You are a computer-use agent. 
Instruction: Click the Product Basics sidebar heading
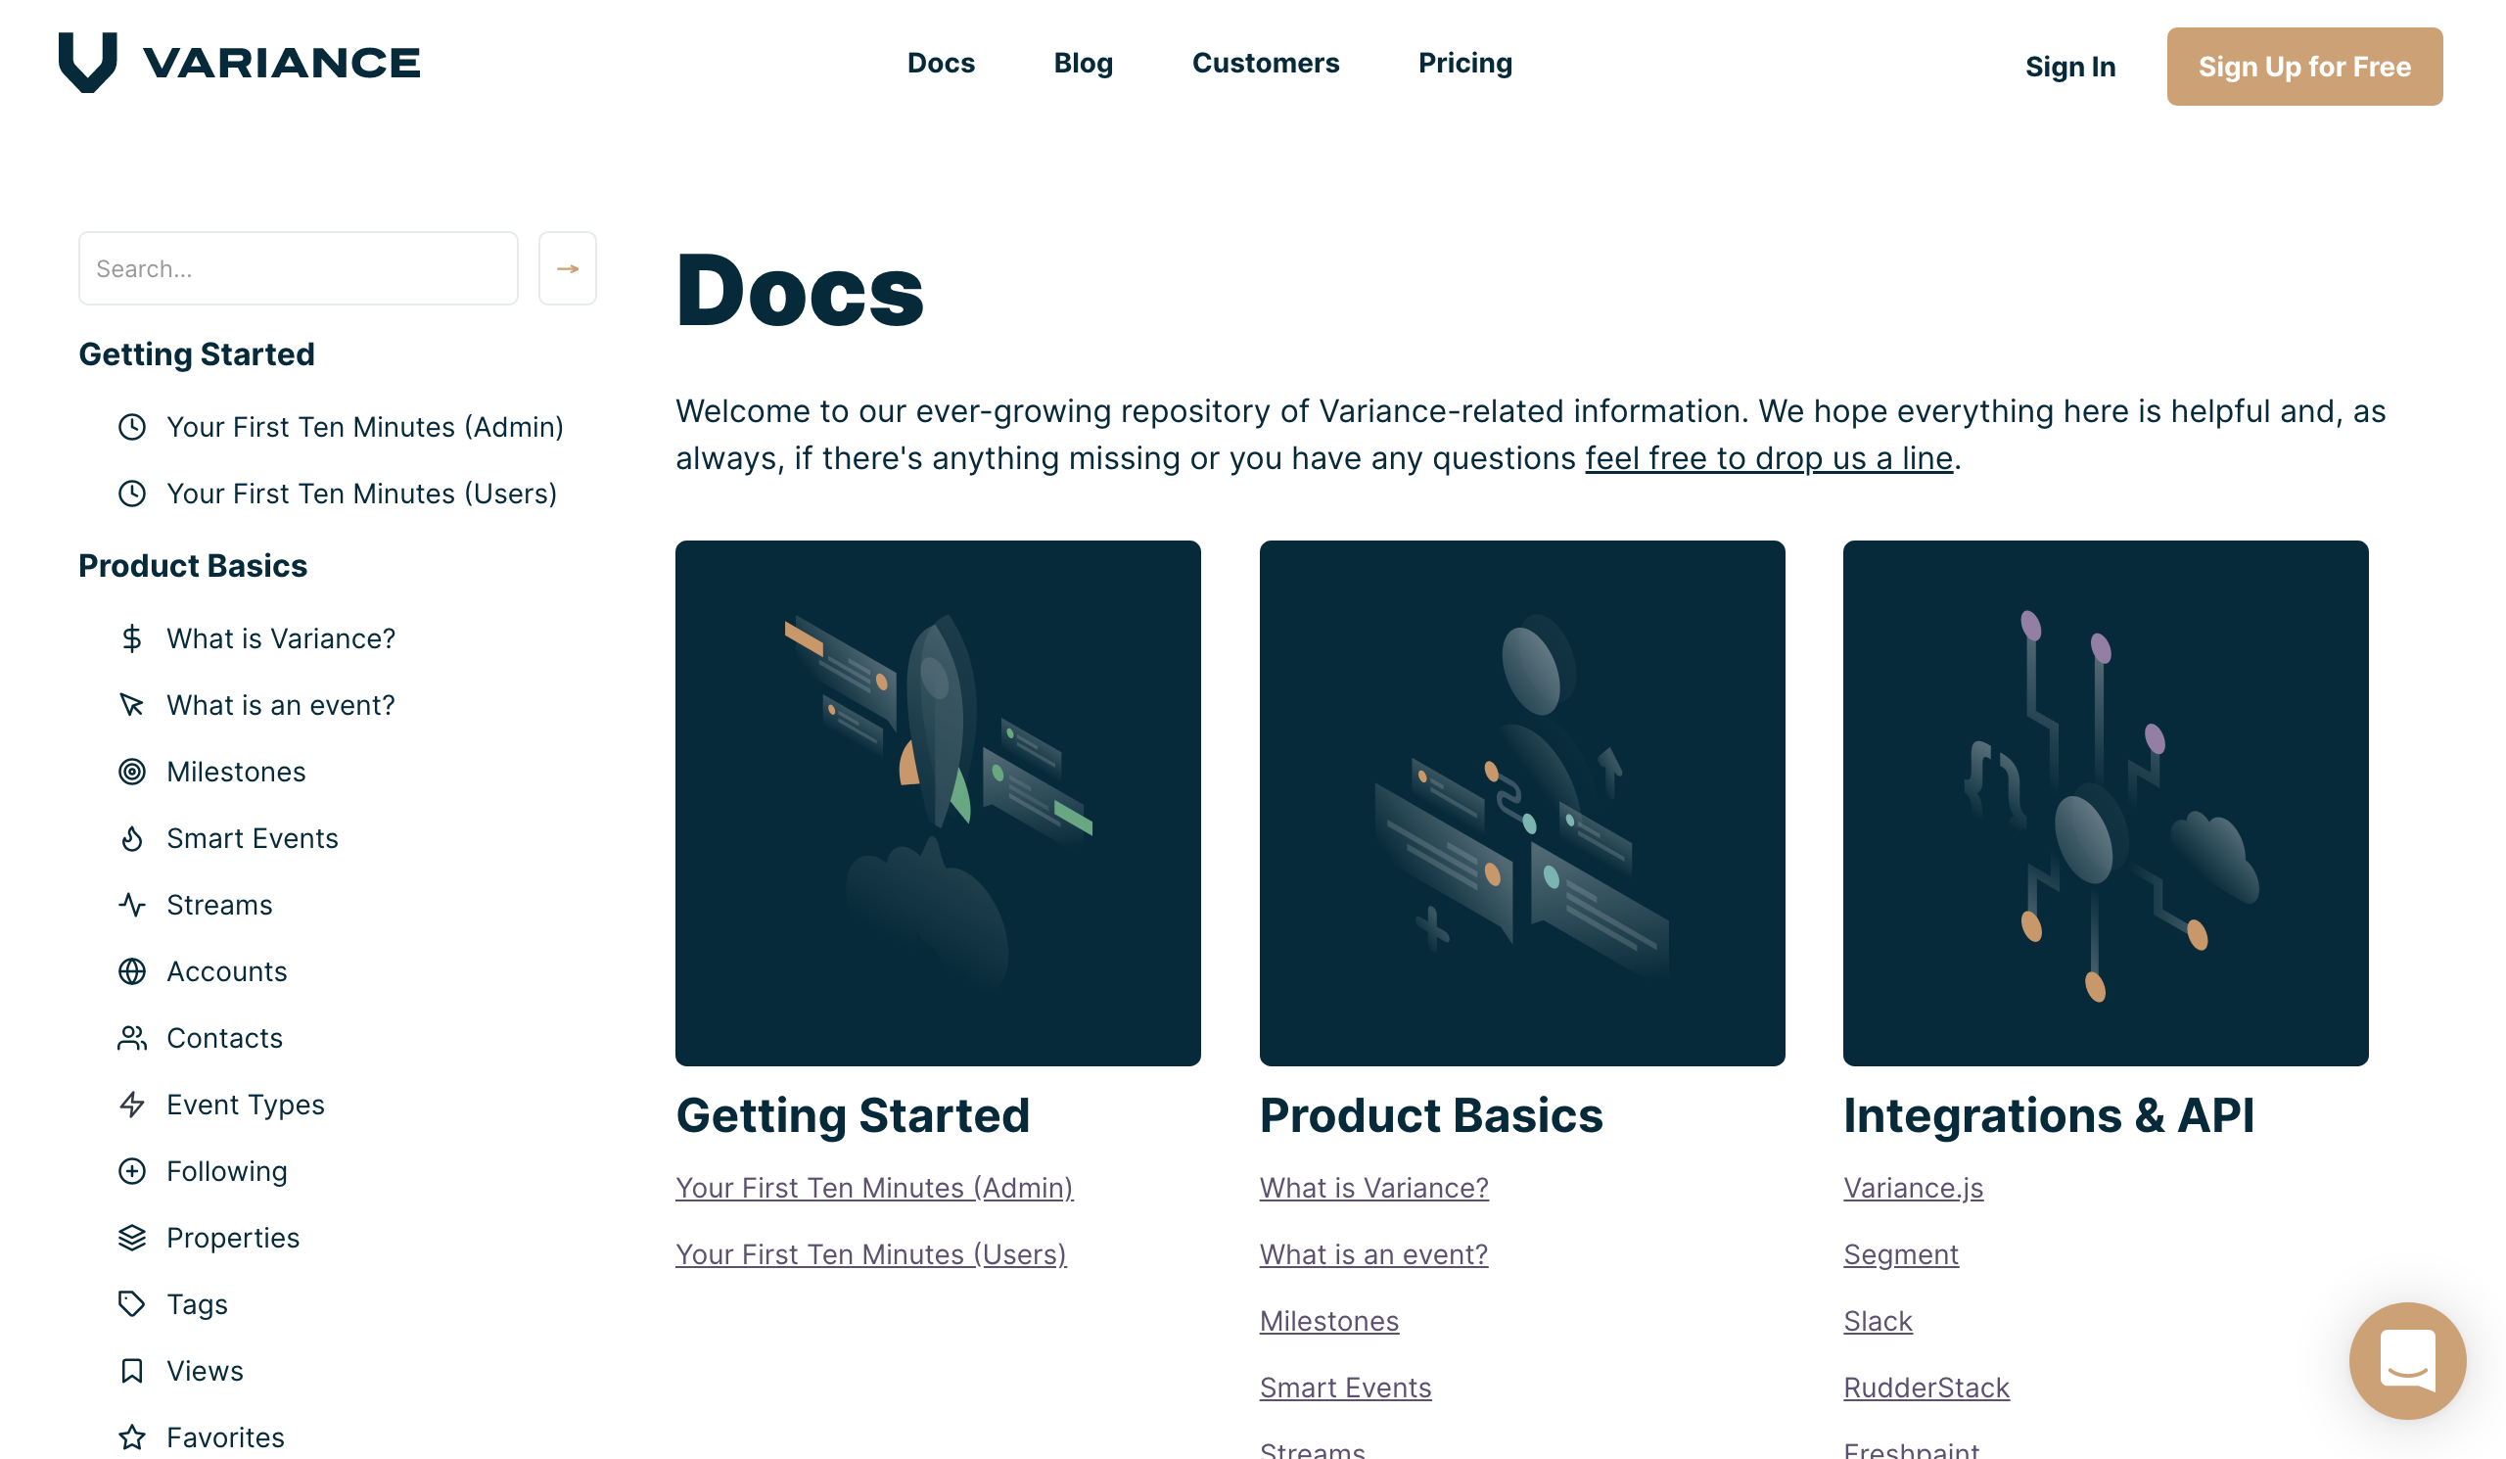click(x=193, y=566)
